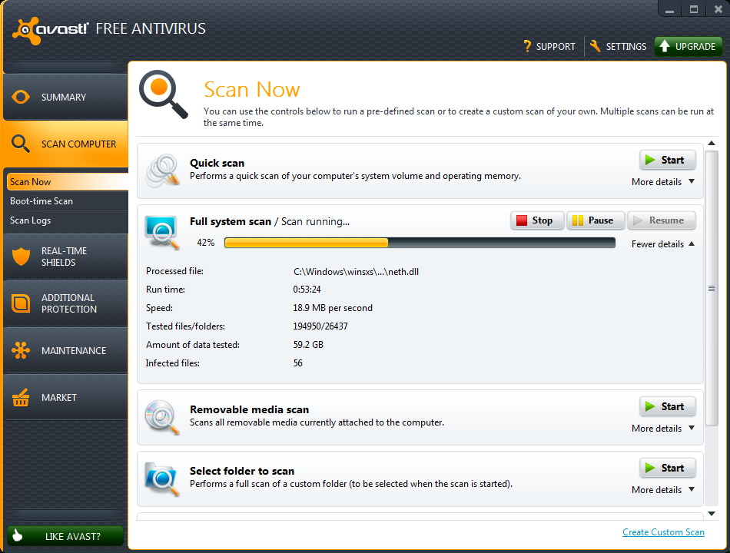Open the Additional Protection section
The height and width of the screenshot is (553, 730).
(x=65, y=303)
